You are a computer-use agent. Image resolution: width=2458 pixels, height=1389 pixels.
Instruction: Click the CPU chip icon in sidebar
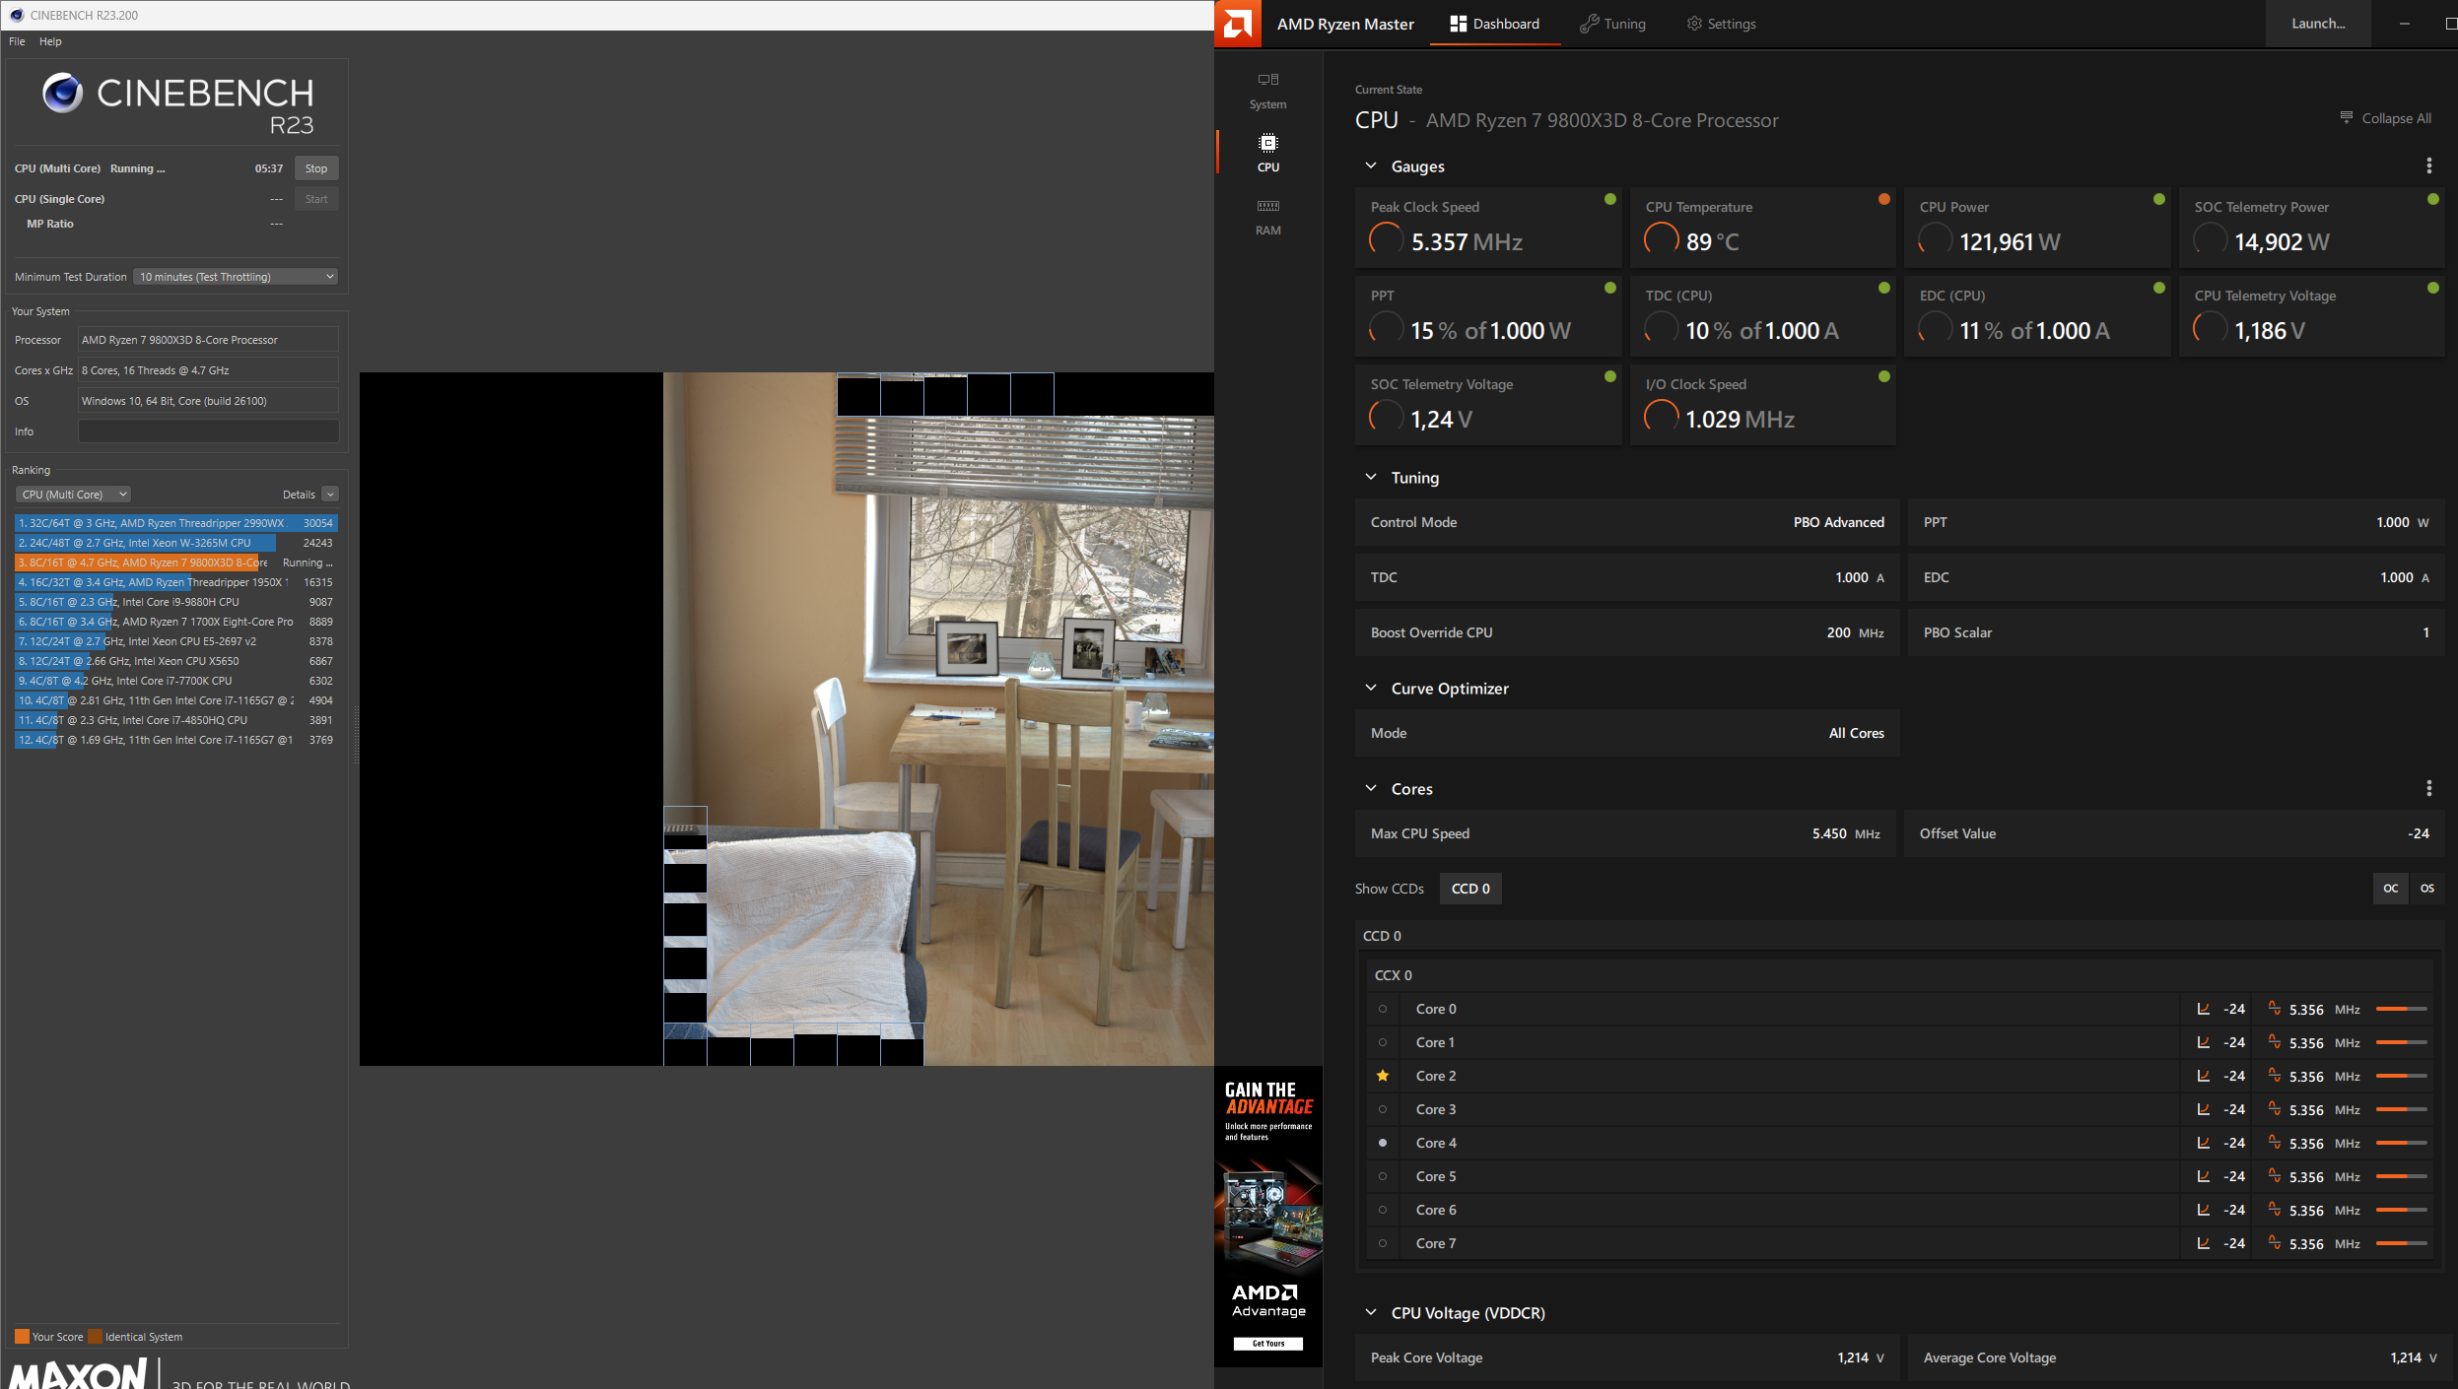click(1268, 144)
